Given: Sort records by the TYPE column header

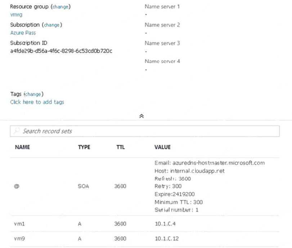Looking at the screenshot, I should [x=84, y=147].
